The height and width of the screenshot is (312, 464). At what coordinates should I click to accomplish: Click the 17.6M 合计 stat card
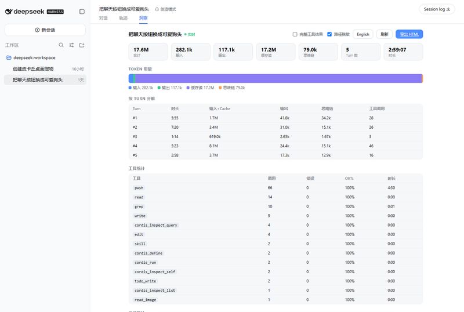(148, 52)
